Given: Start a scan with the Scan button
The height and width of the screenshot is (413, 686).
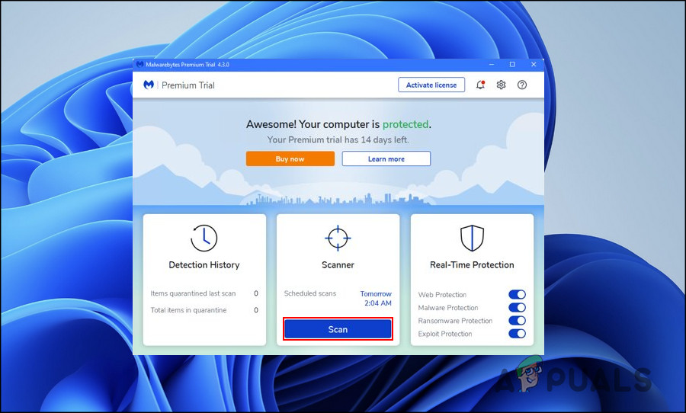Looking at the screenshot, I should 338,329.
